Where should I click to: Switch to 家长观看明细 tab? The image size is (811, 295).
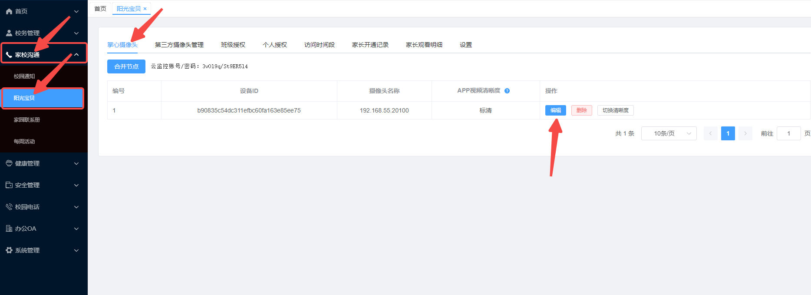(x=424, y=45)
